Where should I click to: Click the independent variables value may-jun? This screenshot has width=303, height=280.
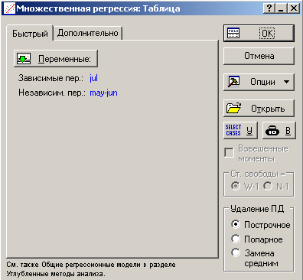coord(103,93)
